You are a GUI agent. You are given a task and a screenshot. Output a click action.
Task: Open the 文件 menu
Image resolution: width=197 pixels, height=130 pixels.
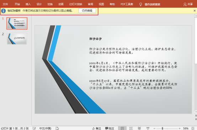(5, 4)
